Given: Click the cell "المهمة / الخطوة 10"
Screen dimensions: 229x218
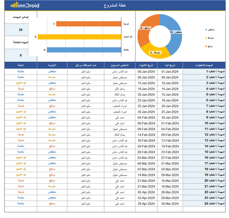Looking at the screenshot, I should [x=204, y=123].
